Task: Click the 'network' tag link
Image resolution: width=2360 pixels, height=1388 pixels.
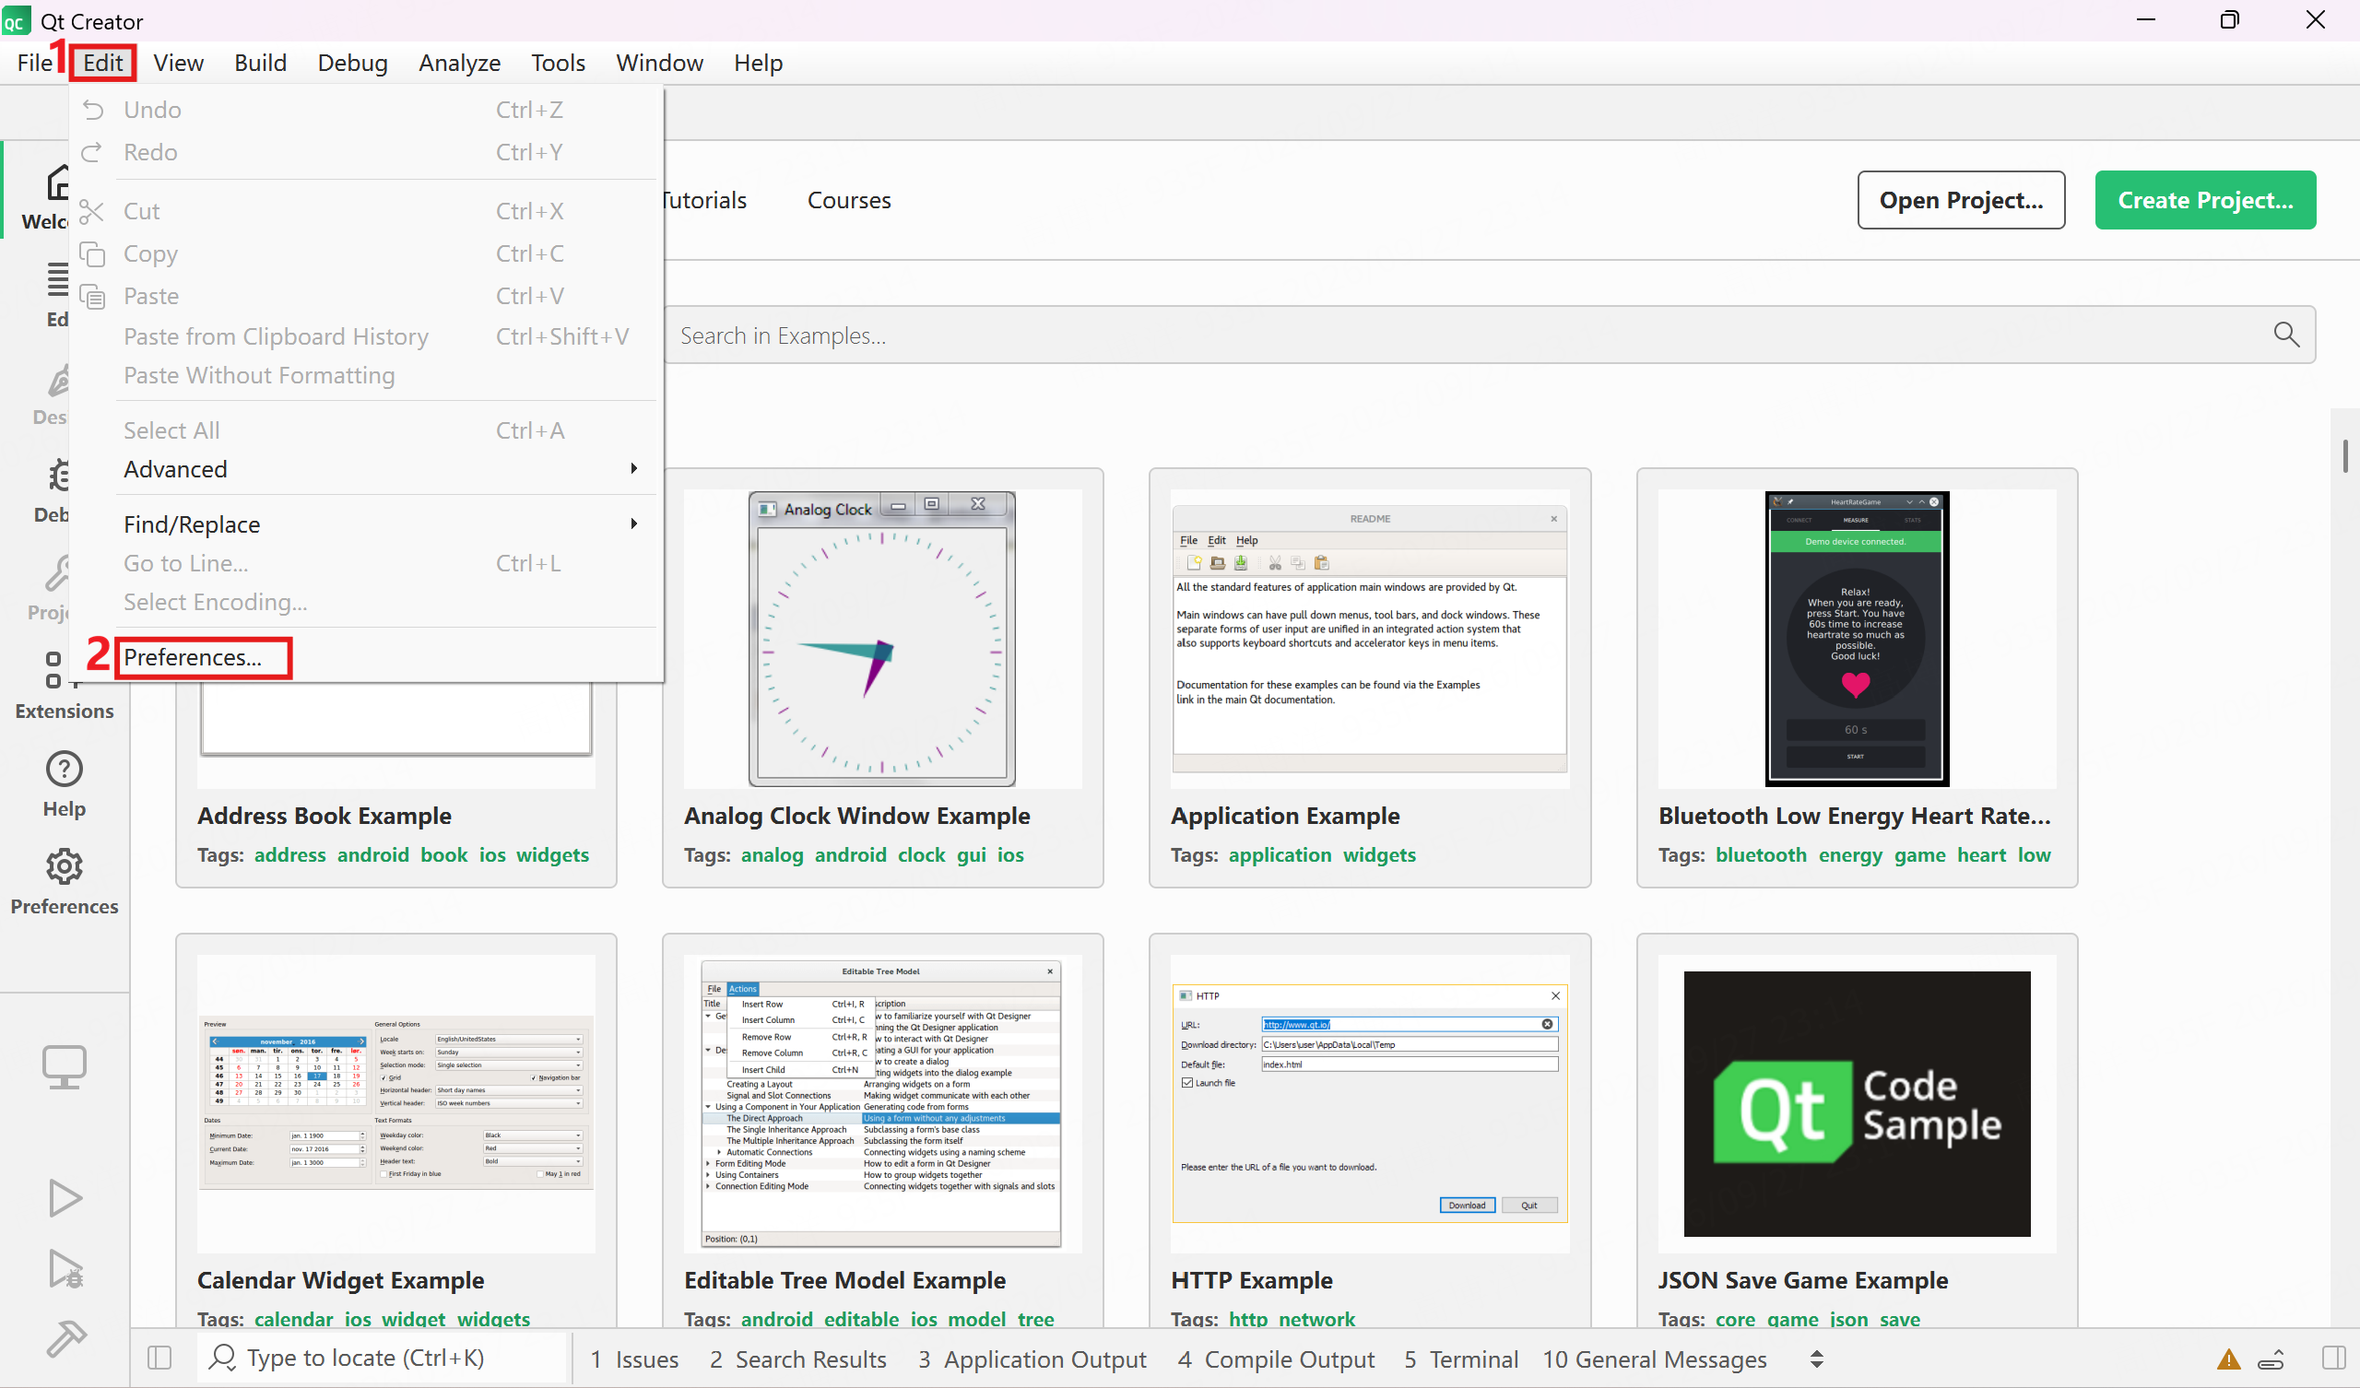Action: click(1316, 1318)
